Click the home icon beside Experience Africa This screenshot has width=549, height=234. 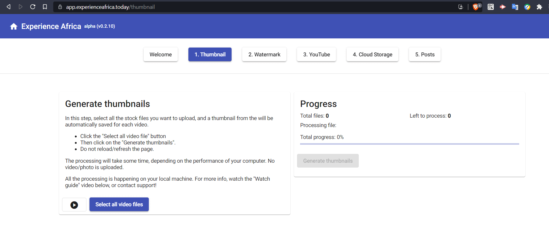14,27
